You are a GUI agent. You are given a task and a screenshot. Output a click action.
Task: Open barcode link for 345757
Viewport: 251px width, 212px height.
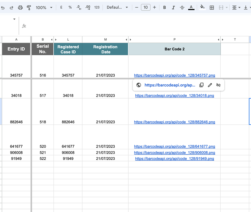pos(174,75)
